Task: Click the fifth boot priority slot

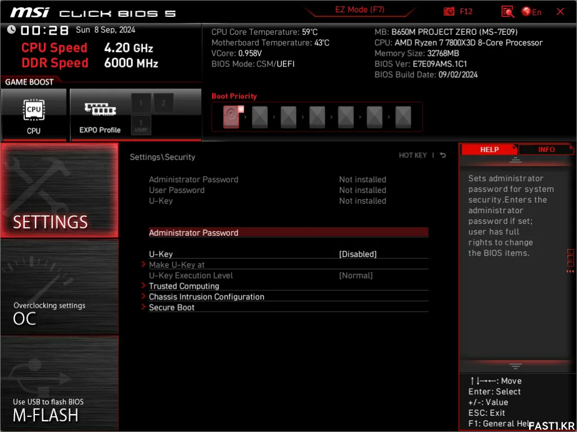Action: coord(346,117)
